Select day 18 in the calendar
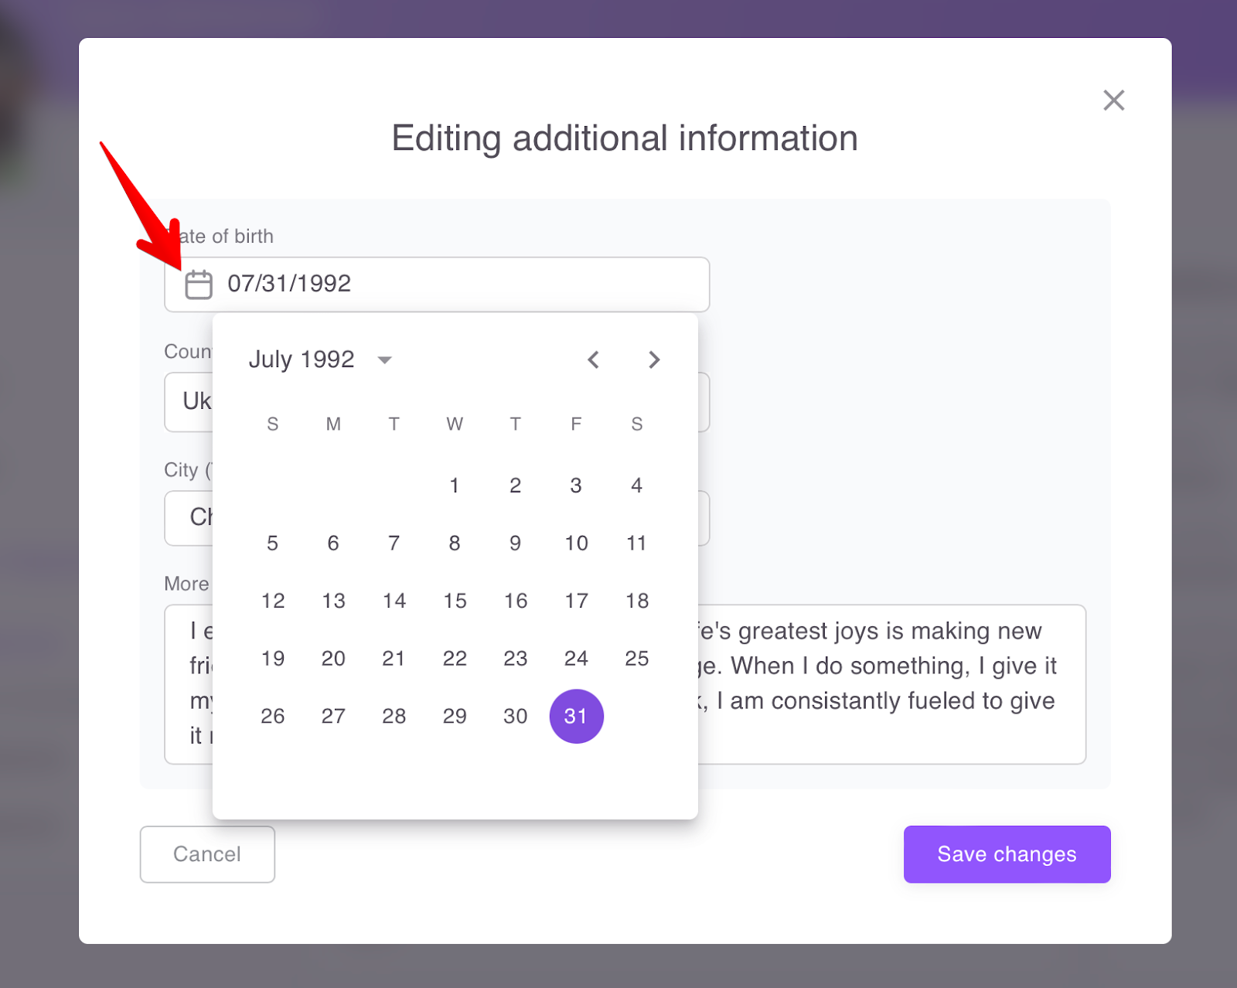 [636, 601]
